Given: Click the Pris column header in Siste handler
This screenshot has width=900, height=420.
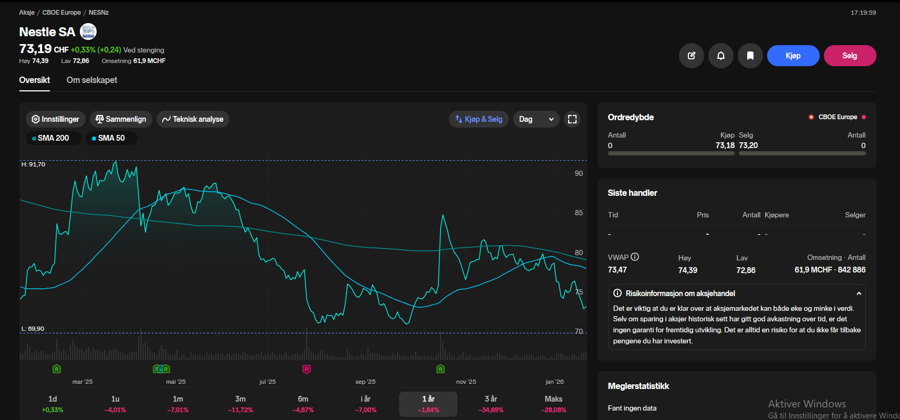Looking at the screenshot, I should 703,215.
